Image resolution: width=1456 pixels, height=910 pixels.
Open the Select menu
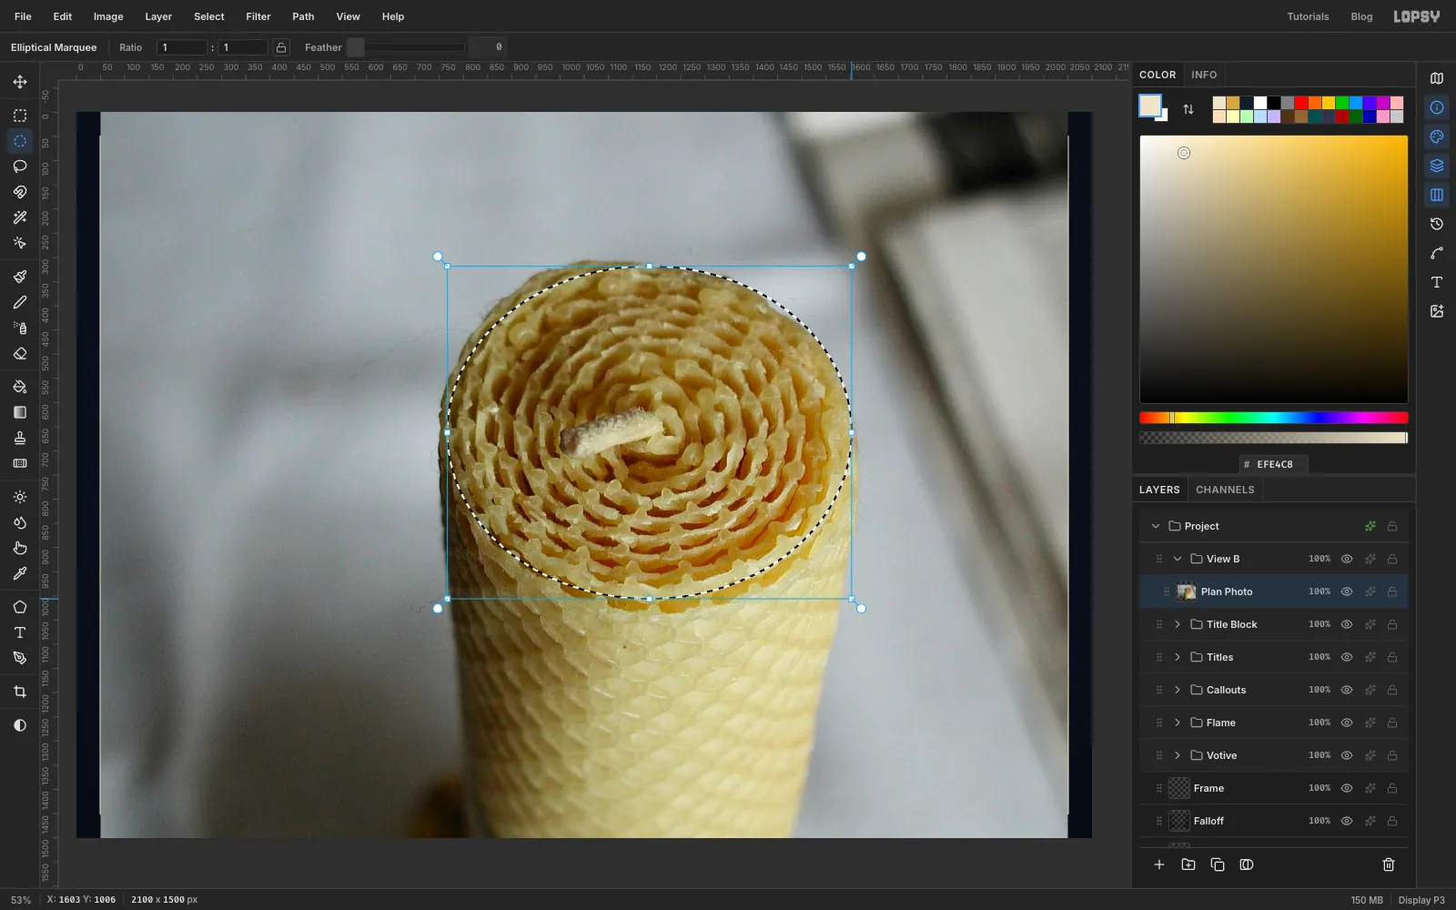pos(209,16)
